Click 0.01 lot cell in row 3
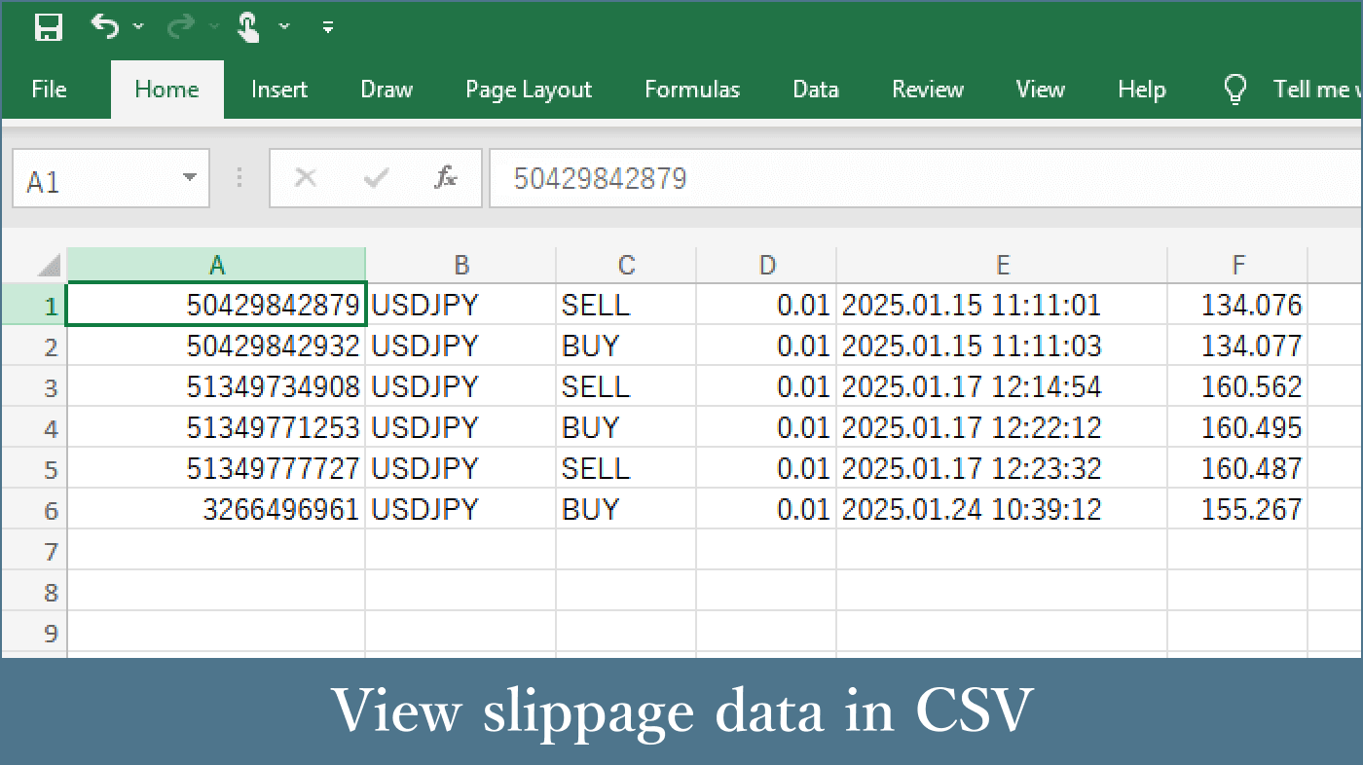The image size is (1363, 765). [x=767, y=386]
